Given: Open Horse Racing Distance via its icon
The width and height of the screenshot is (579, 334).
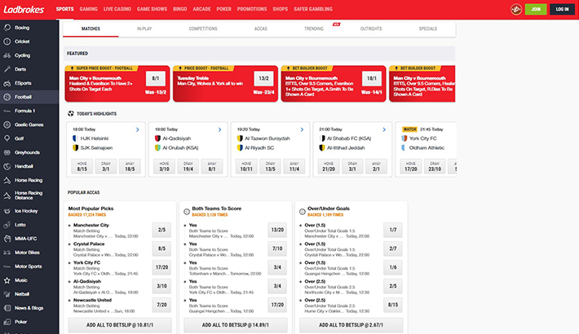Looking at the screenshot, I should pyautogui.click(x=7, y=196).
